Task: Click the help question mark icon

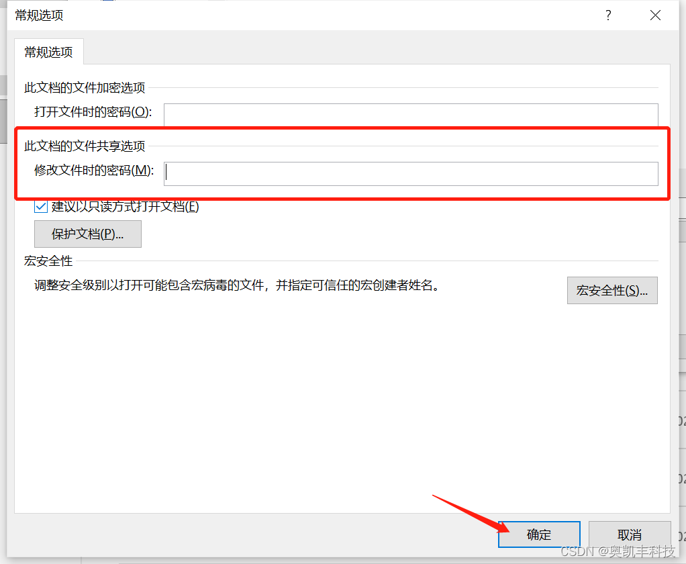Action: tap(608, 15)
